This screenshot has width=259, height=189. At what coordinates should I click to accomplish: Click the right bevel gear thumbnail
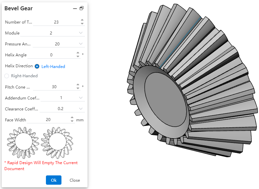(57, 143)
